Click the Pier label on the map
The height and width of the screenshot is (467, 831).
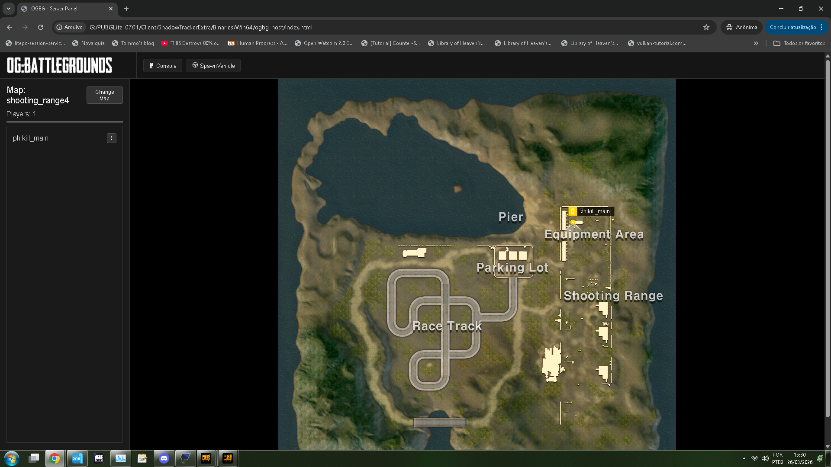(511, 217)
